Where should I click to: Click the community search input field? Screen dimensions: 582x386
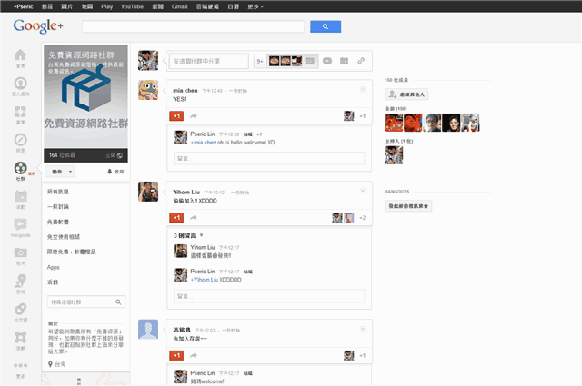[x=86, y=302]
